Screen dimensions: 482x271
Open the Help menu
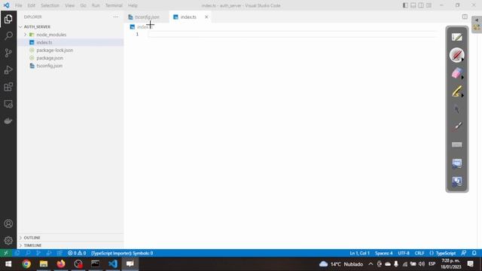[133, 5]
